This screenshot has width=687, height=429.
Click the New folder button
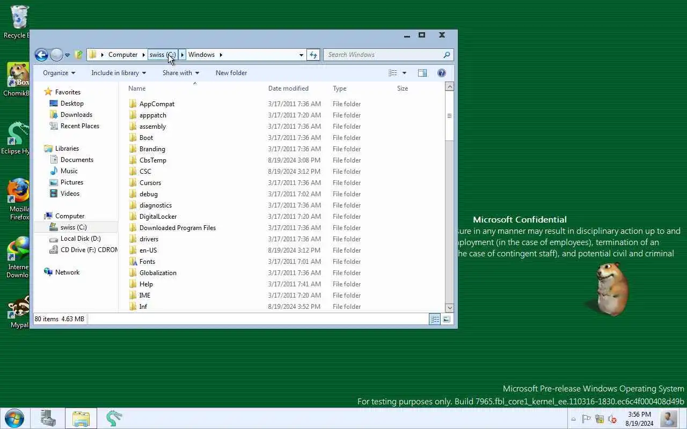coord(231,73)
